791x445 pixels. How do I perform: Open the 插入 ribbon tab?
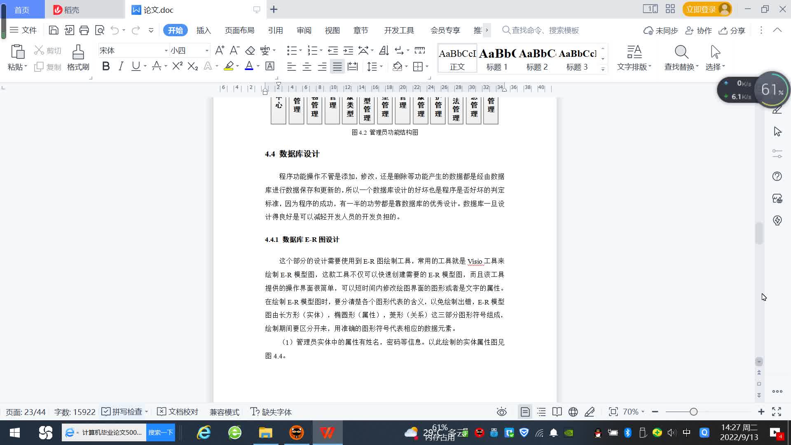pos(204,30)
